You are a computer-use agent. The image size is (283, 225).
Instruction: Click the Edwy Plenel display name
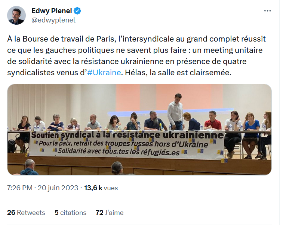pyautogui.click(x=52, y=11)
